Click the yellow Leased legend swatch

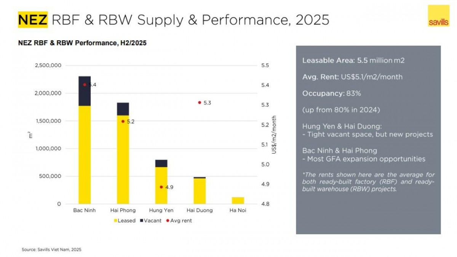point(115,221)
